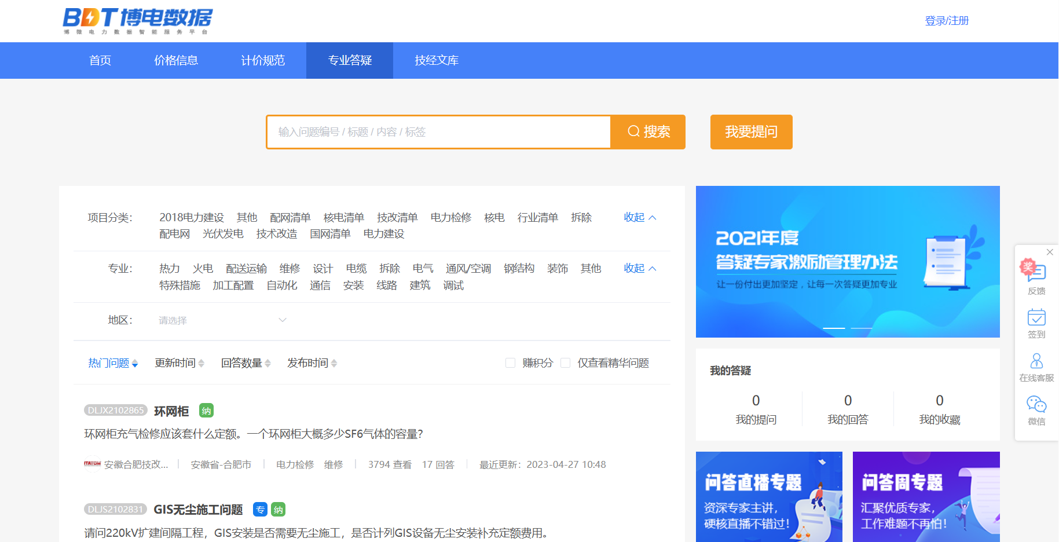Filter by 核电清单 category
This screenshot has height=542, width=1059.
point(344,217)
